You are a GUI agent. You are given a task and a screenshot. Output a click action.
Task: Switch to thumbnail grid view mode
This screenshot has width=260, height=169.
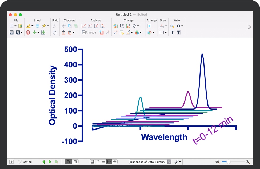click(75, 162)
